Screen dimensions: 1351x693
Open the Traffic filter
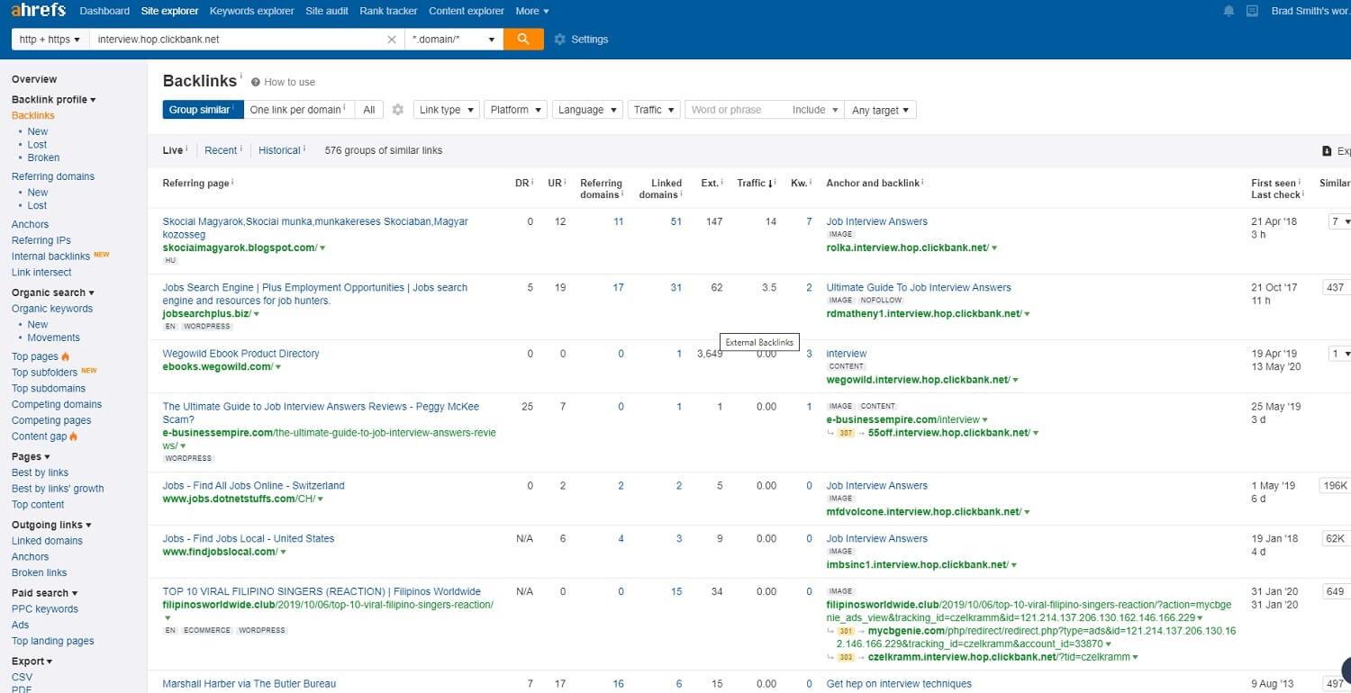[x=653, y=110]
